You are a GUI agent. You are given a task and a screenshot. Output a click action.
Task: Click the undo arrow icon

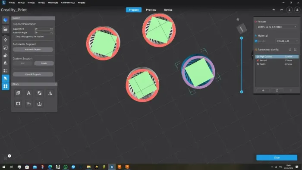point(274,10)
